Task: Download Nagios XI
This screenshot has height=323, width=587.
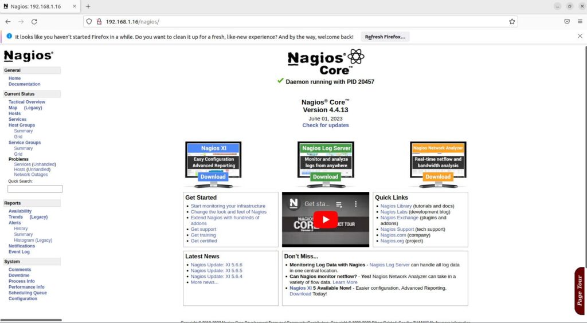Action: [x=213, y=177]
